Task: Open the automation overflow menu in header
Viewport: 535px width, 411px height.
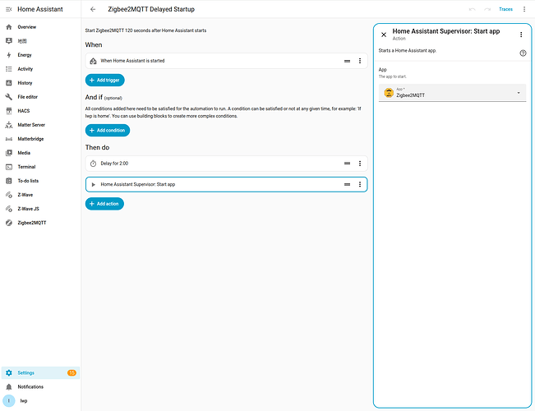Action: pos(524,9)
